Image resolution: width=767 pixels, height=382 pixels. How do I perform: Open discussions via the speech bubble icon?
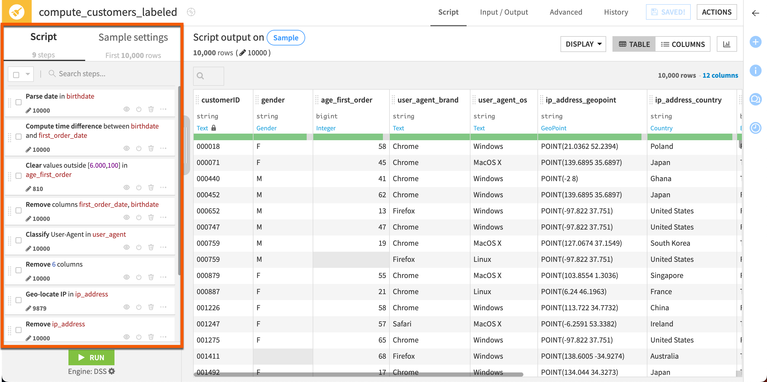756,100
